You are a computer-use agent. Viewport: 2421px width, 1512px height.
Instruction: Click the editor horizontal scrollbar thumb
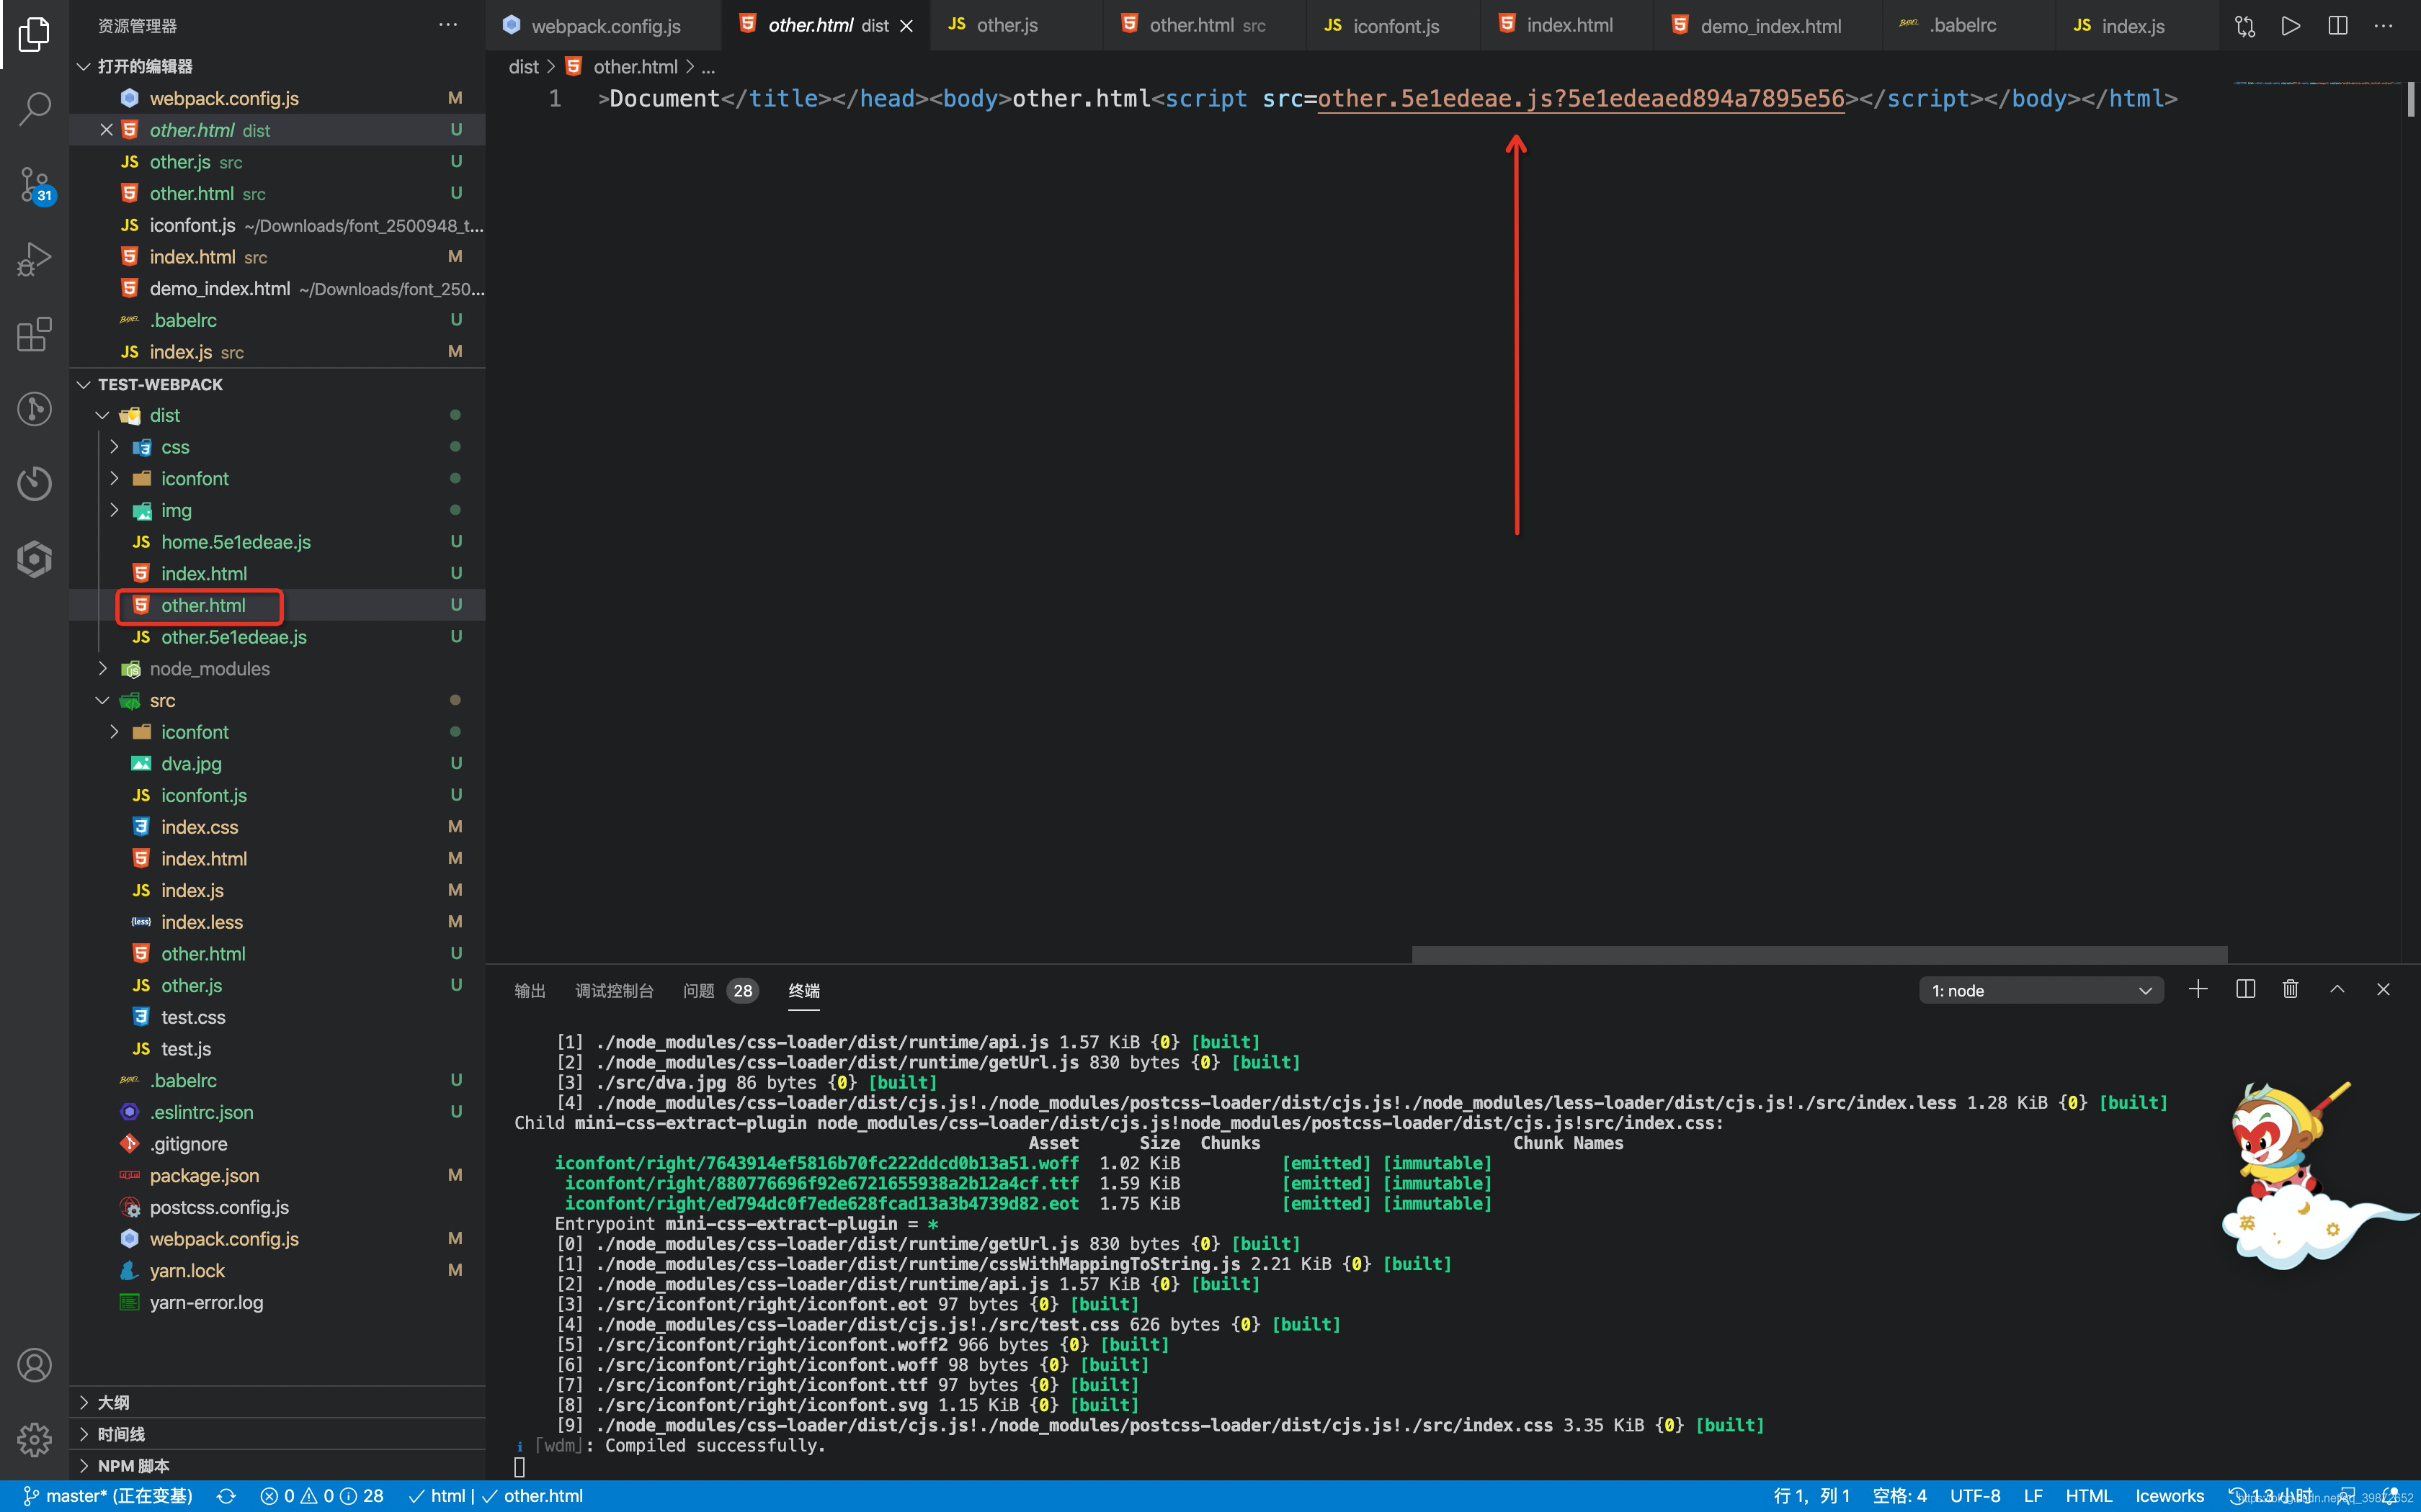tap(1819, 955)
